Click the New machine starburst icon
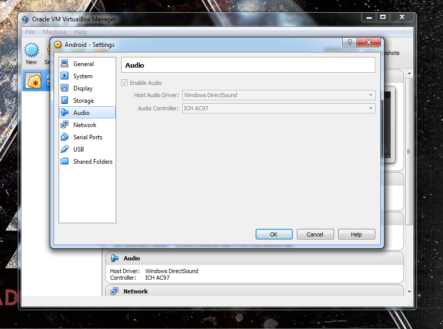This screenshot has width=443, height=329. pyautogui.click(x=32, y=50)
